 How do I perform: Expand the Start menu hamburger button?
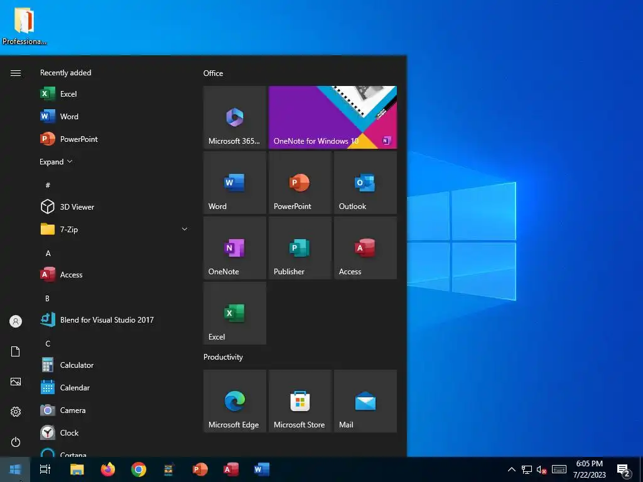point(16,73)
